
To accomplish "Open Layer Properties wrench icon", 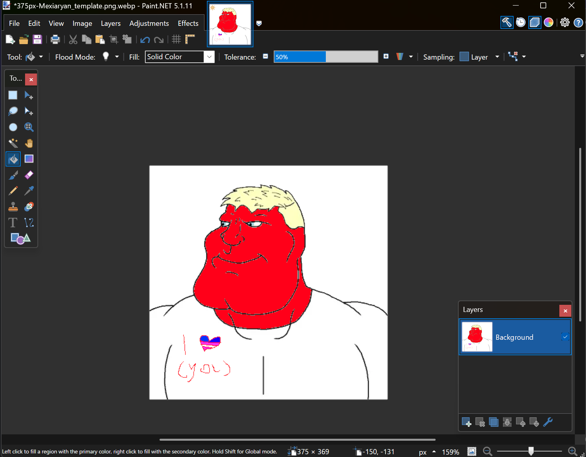I will point(548,422).
